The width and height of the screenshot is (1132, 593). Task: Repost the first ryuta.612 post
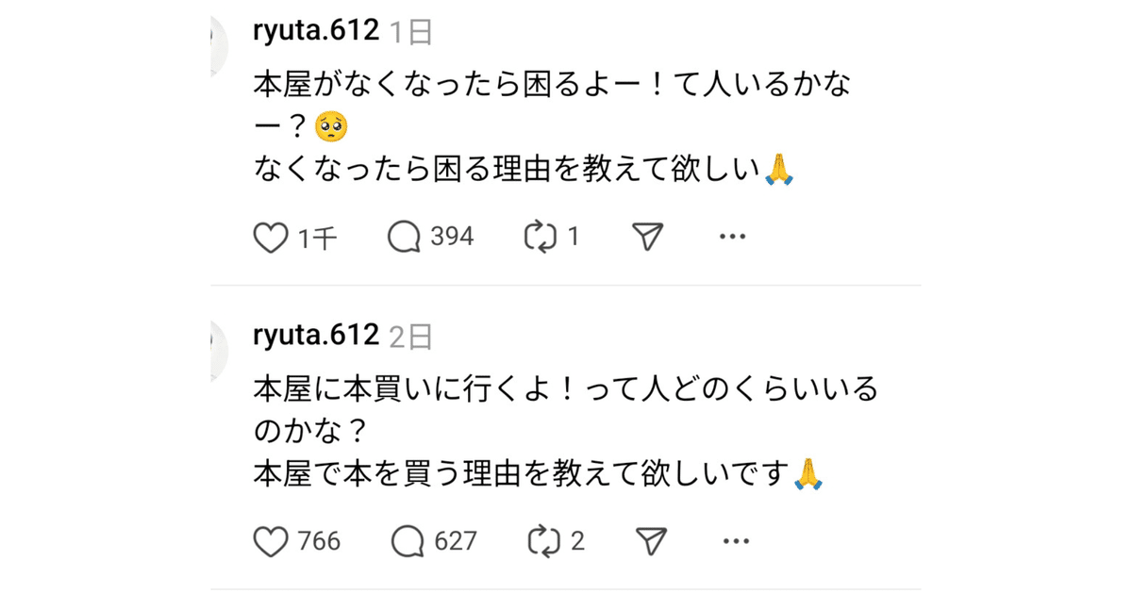click(539, 237)
